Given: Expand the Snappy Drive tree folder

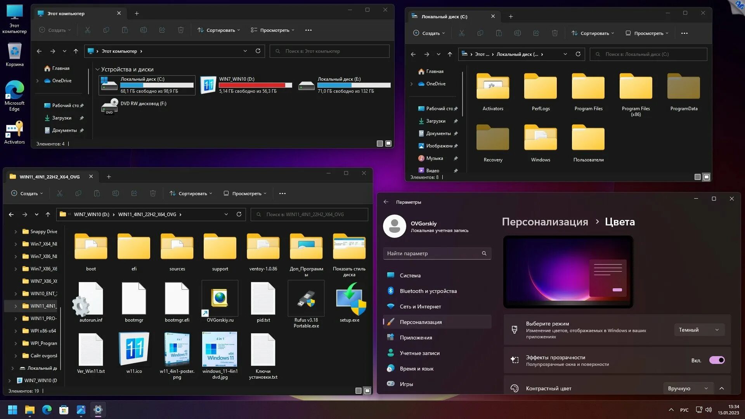Looking at the screenshot, I should tap(16, 232).
